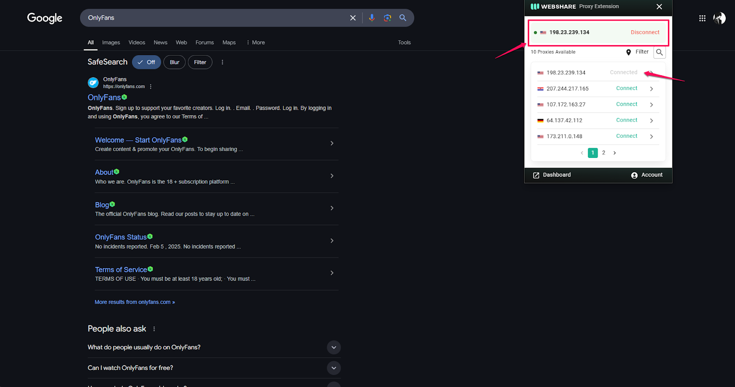Open Webshare Dashboard
Image resolution: width=735 pixels, height=387 pixels.
(x=552, y=175)
